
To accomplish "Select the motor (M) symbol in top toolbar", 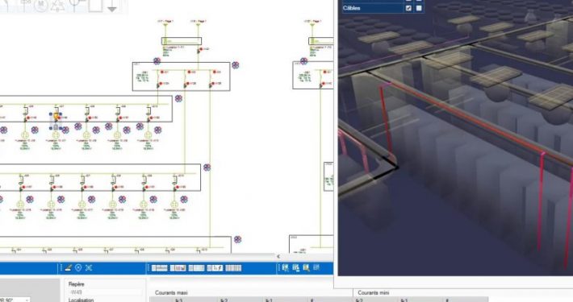I will (x=40, y=5).
